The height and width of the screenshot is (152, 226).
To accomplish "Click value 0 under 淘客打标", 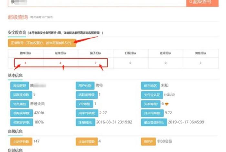I will (x=200, y=63).
